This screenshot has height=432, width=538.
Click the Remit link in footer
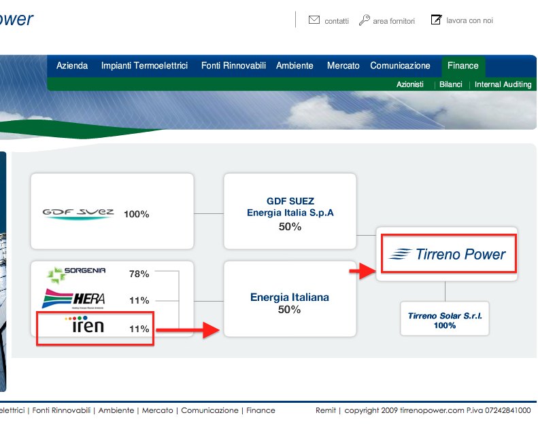click(325, 411)
